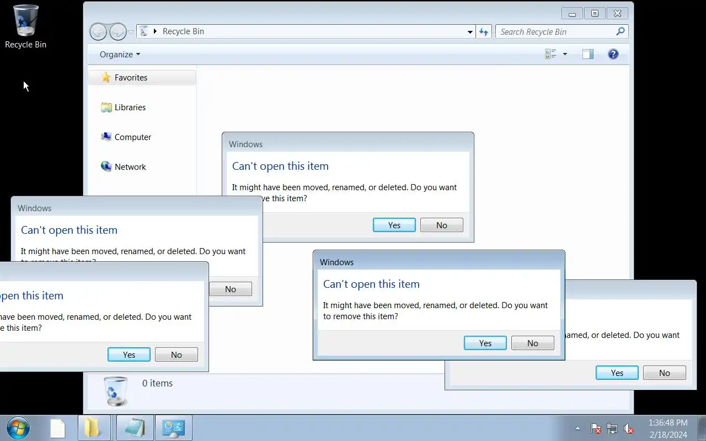Open the clock showing 1:36:48 PM
The width and height of the screenshot is (706, 441).
668,428
